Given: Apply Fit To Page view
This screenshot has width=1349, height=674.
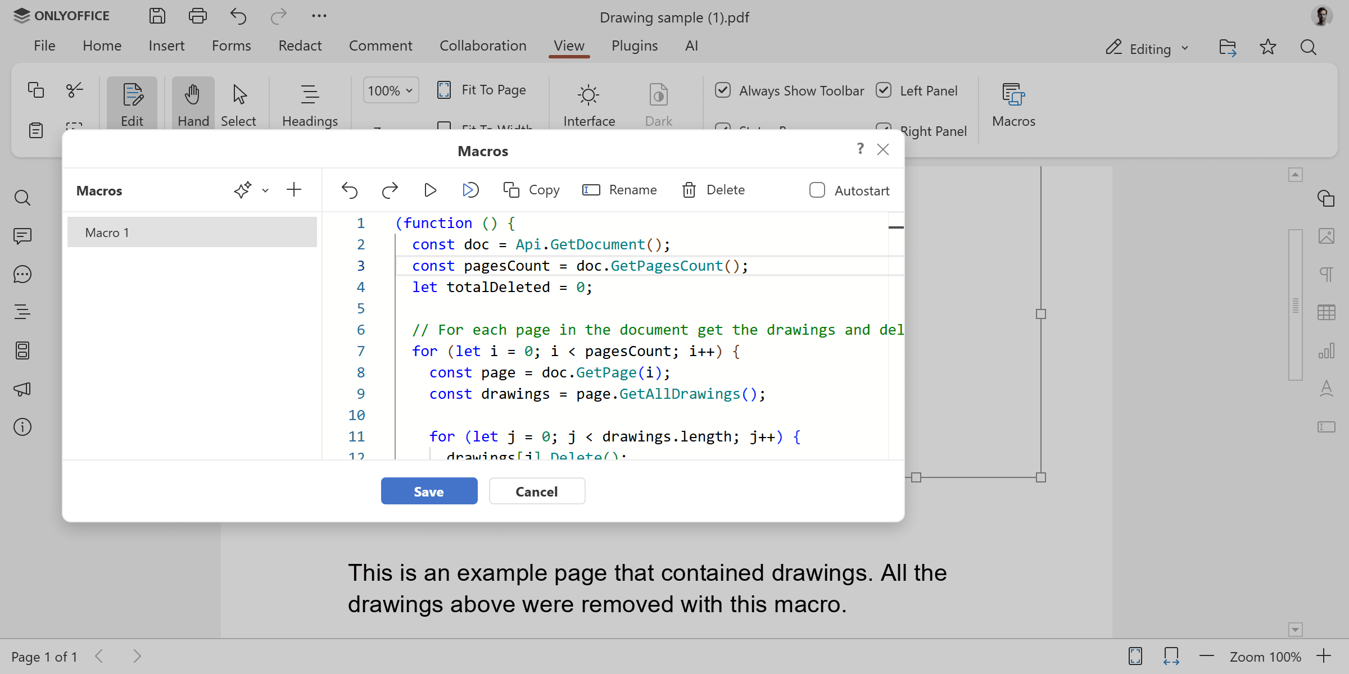Looking at the screenshot, I should click(x=482, y=90).
